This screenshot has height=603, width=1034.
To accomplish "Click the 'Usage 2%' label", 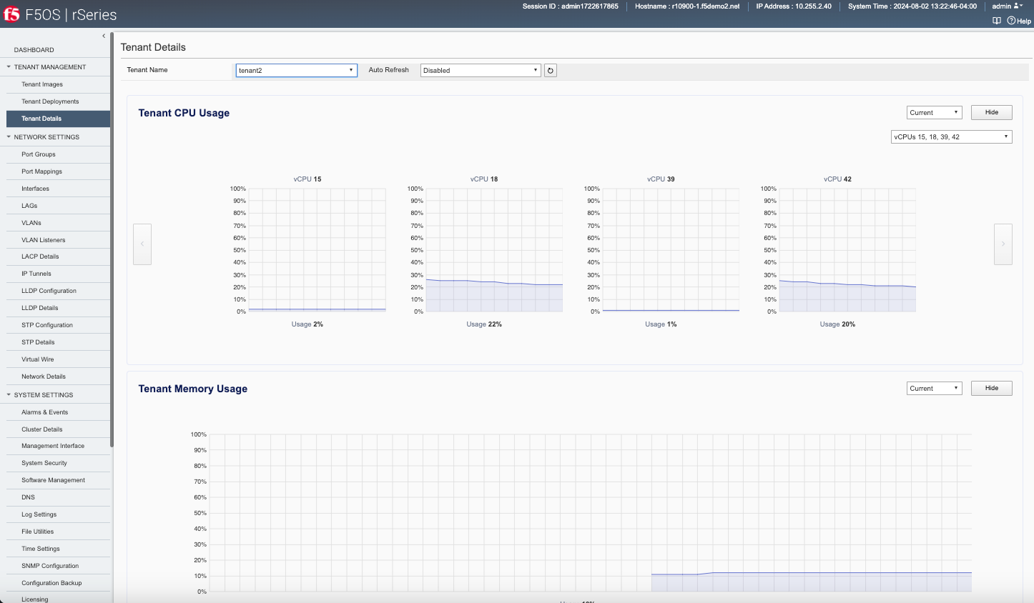I will [307, 324].
